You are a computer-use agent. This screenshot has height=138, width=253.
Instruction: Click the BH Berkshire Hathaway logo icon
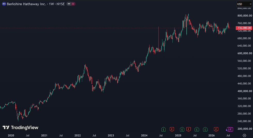(4, 4)
